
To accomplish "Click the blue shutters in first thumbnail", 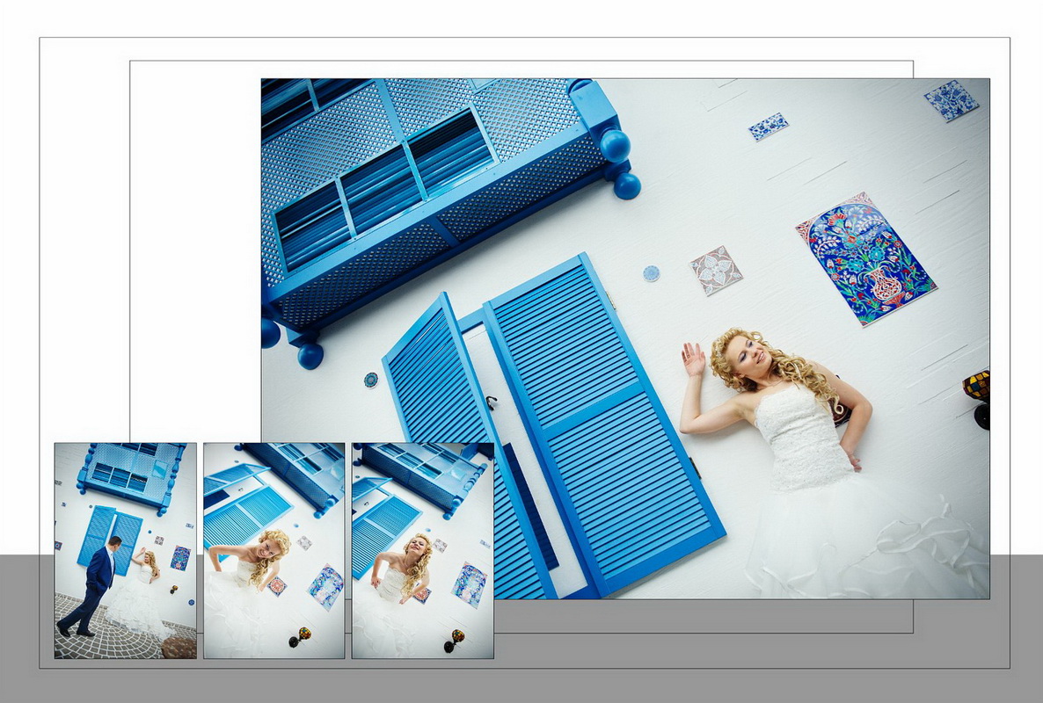I will 110,537.
